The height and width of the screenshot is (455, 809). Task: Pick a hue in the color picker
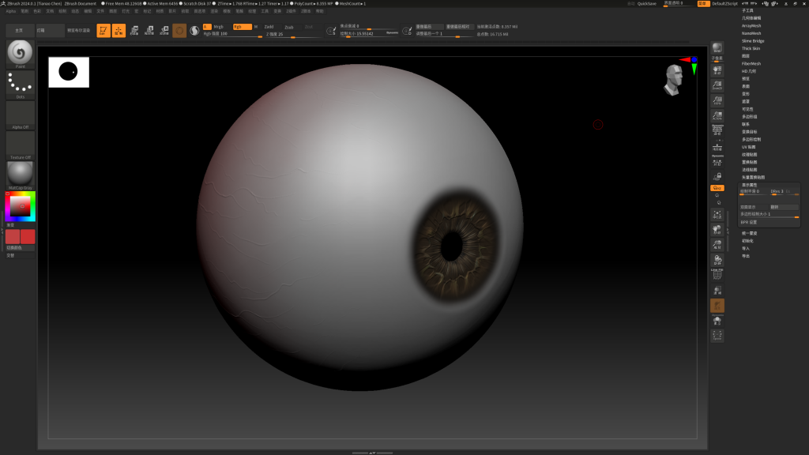(x=20, y=206)
